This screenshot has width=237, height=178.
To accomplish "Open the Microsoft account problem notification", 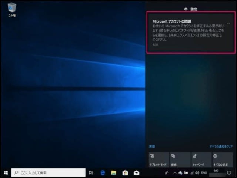I will tap(191, 32).
